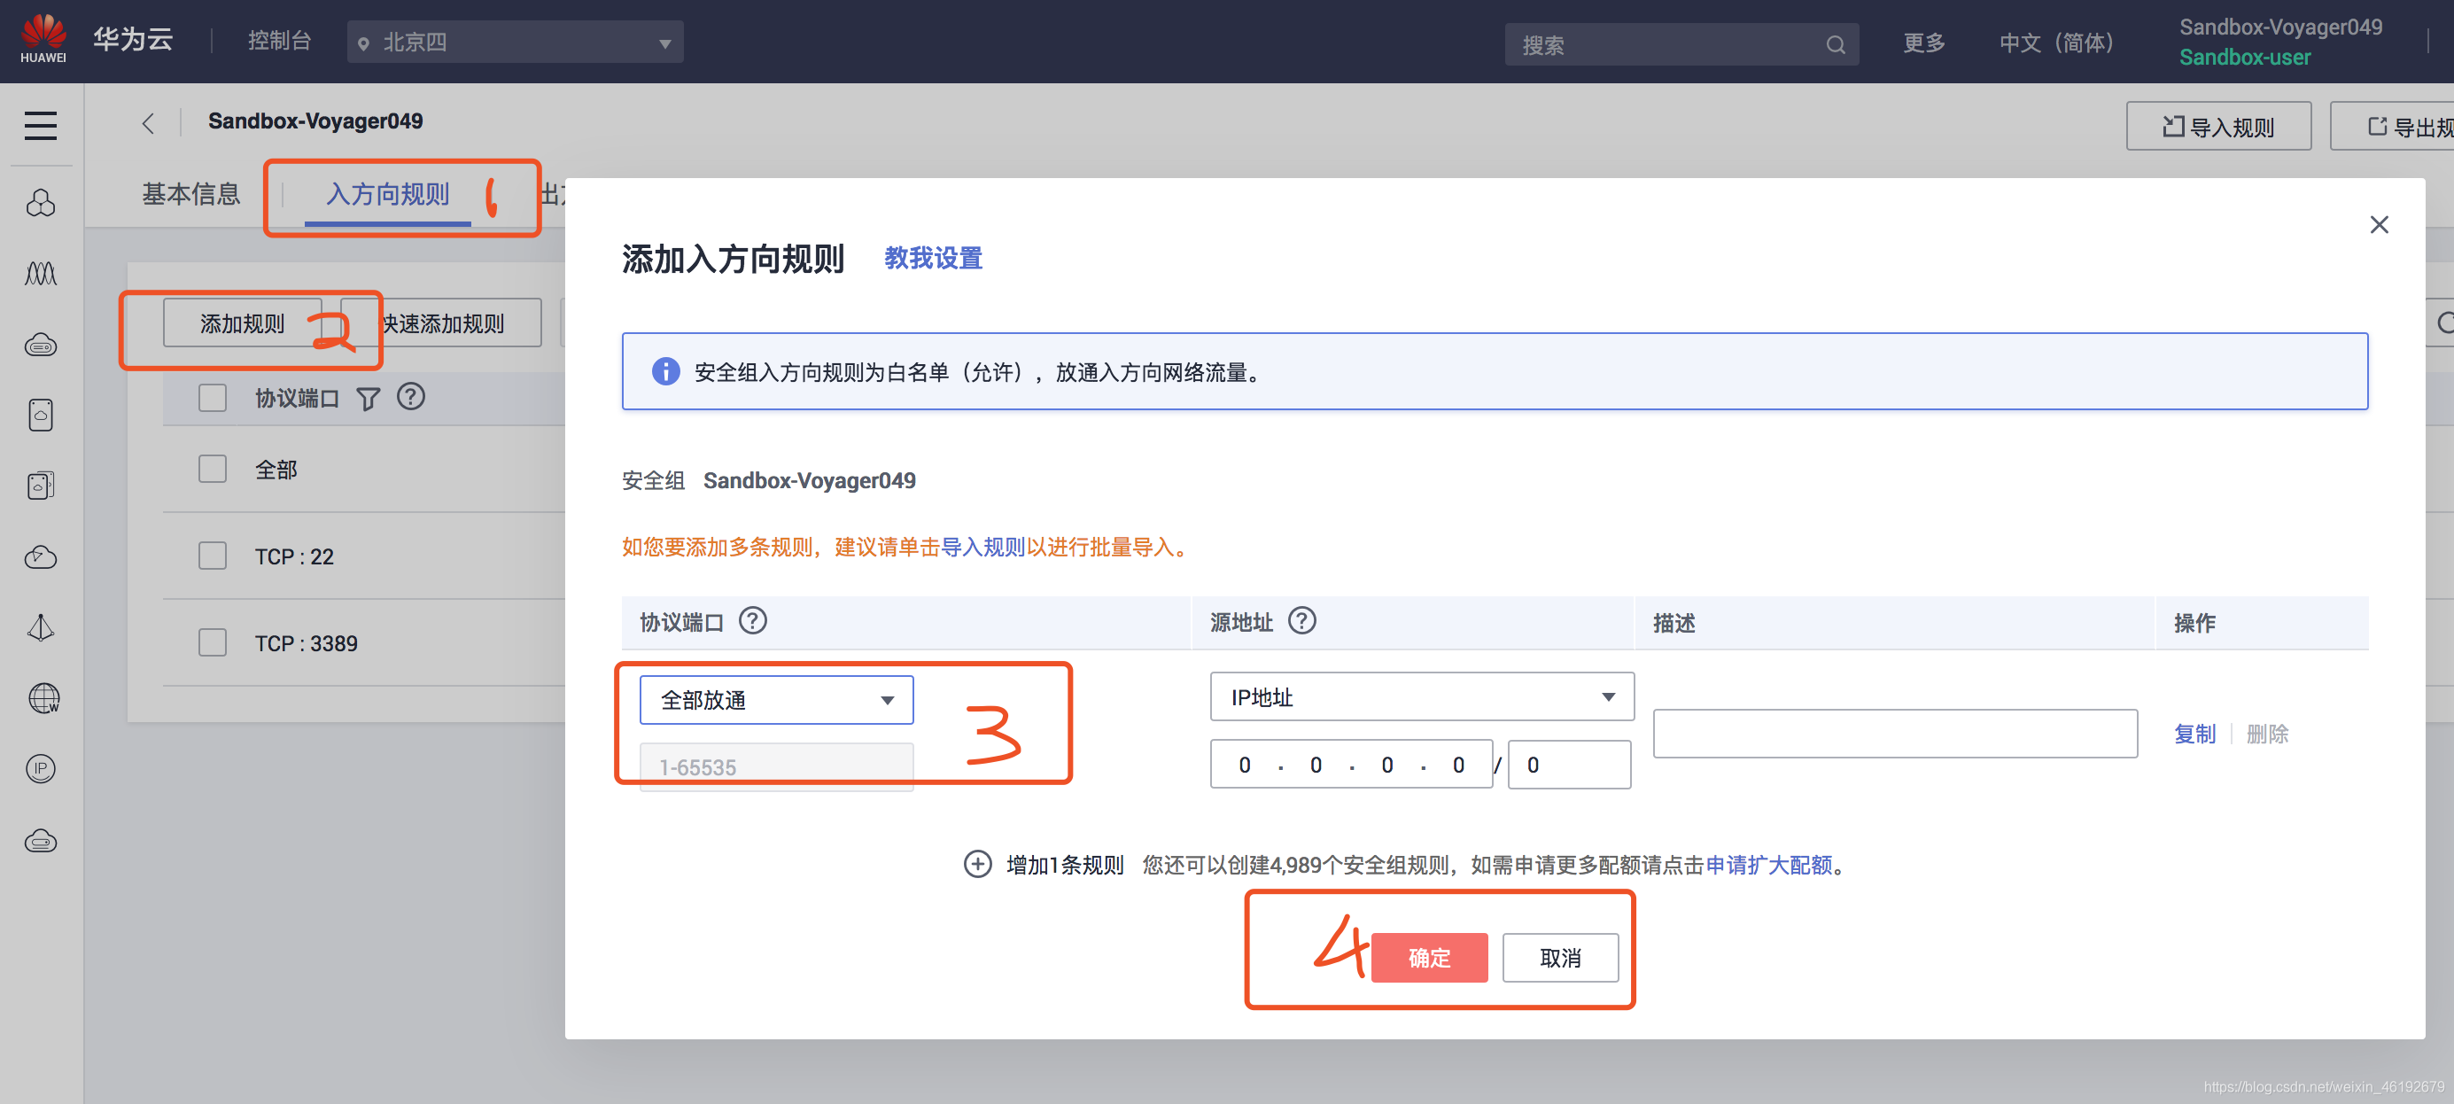This screenshot has height=1104, width=2454.
Task: Click the 导入规则 link in the orange hint
Action: (982, 547)
